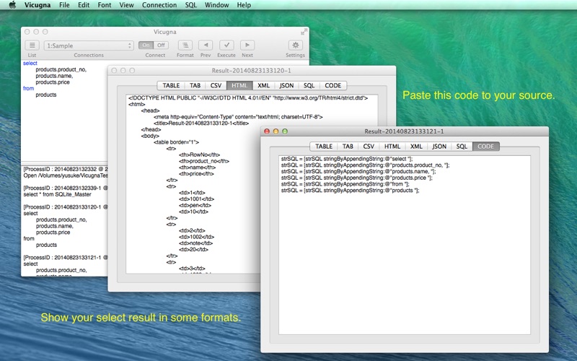Open the 1:Sample connections dropdown
Image resolution: width=577 pixels, height=361 pixels.
(88, 45)
